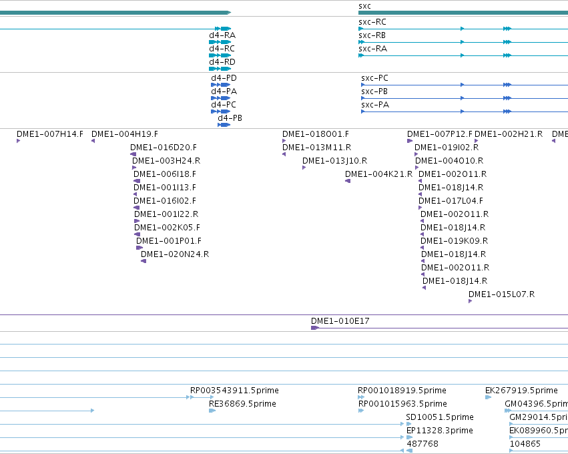Click feature DME1-013J10.R
568x454 pixels.
pos(334,161)
